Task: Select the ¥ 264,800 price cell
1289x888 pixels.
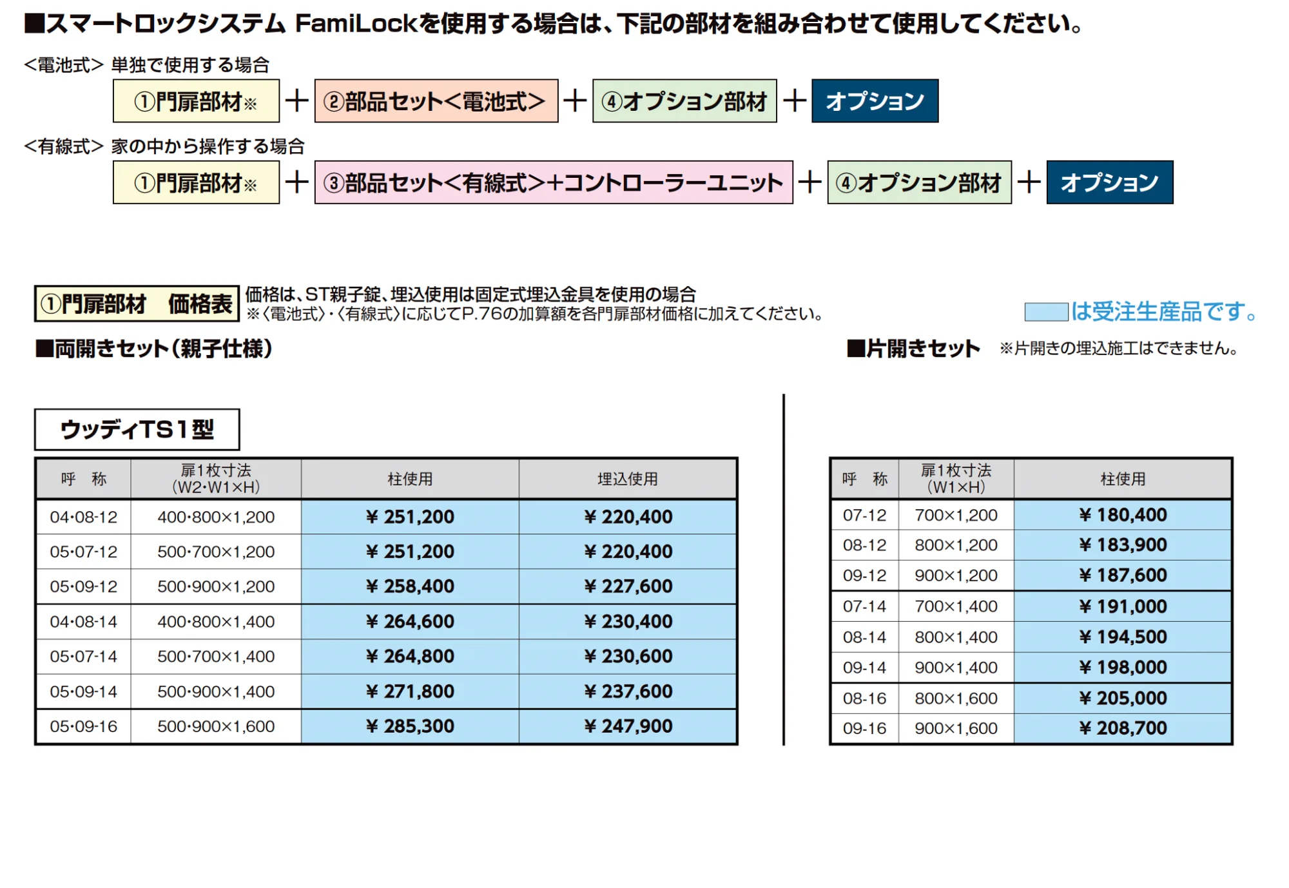Action: pos(410,657)
